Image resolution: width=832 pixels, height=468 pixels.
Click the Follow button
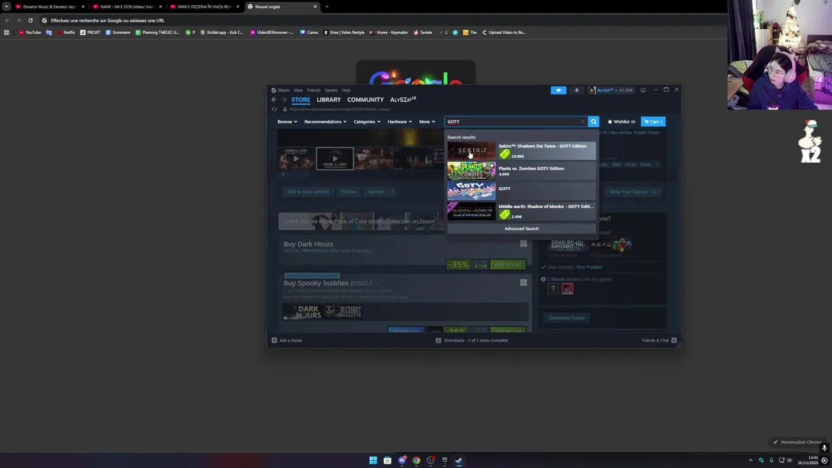click(x=349, y=192)
